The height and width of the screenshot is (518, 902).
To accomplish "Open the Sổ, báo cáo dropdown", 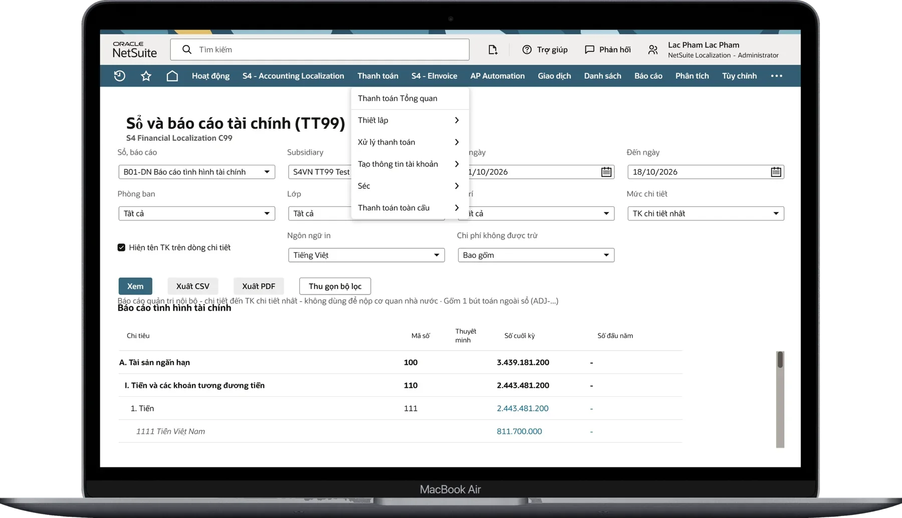I will (196, 172).
